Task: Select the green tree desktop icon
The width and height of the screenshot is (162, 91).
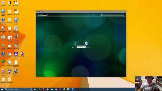Action: 3,63
